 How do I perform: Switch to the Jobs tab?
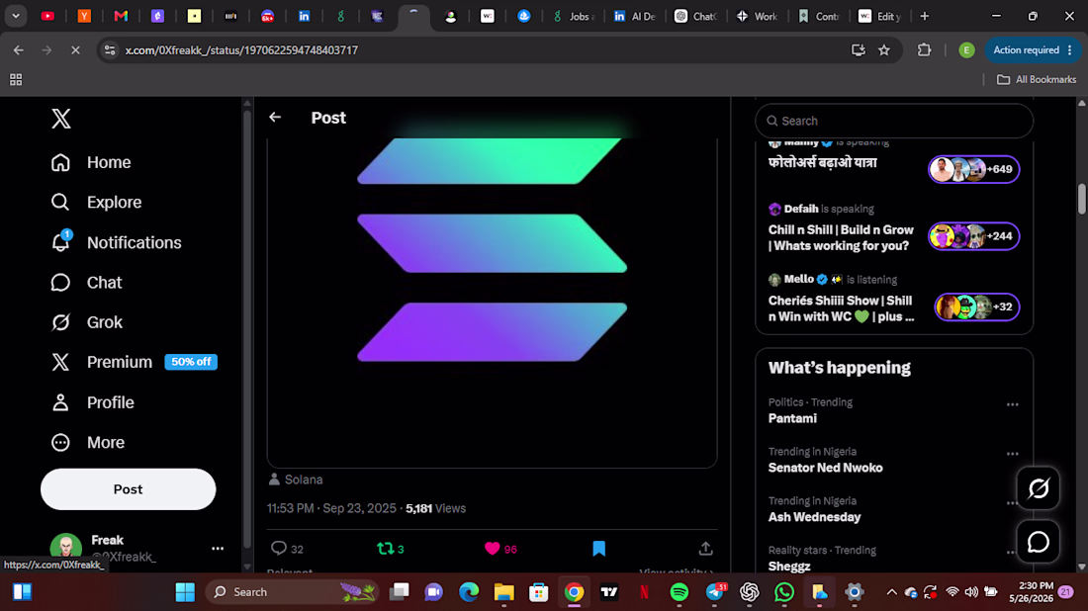pyautogui.click(x=574, y=16)
